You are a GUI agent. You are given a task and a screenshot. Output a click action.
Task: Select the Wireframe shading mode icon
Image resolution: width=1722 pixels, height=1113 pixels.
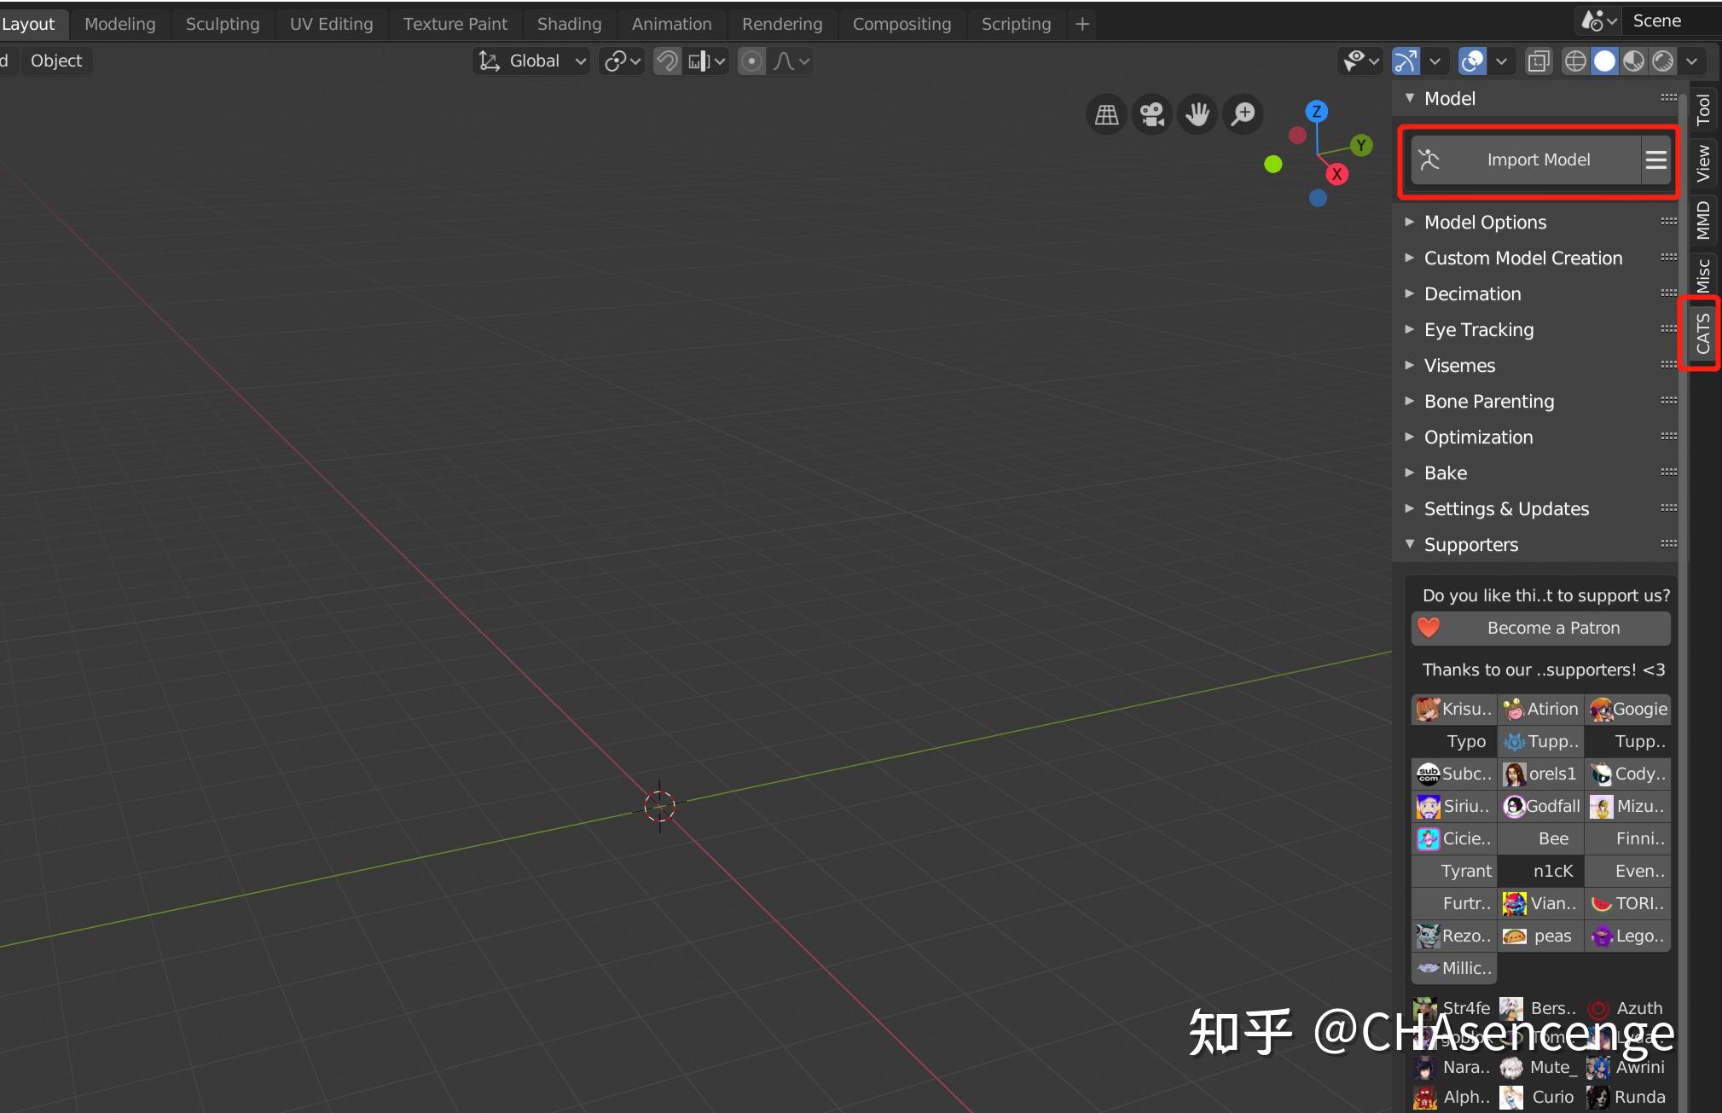point(1574,61)
